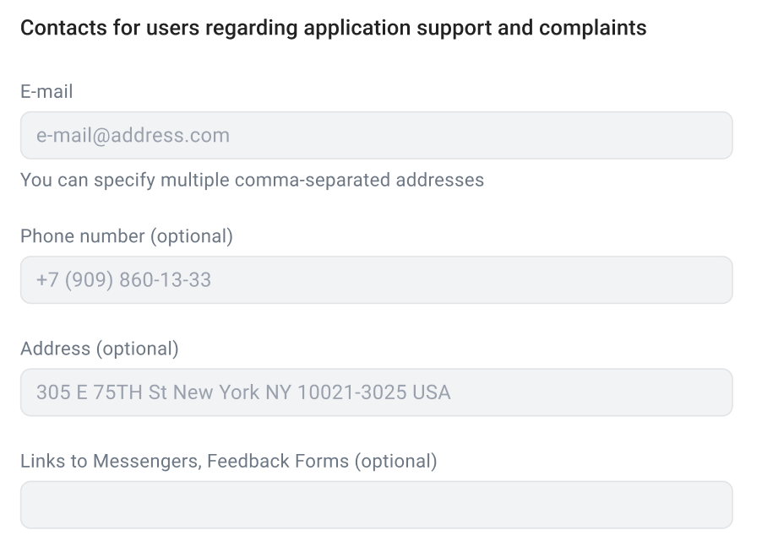The height and width of the screenshot is (557, 762).
Task: Click the comma-separated addresses hint text
Action: 252,180
